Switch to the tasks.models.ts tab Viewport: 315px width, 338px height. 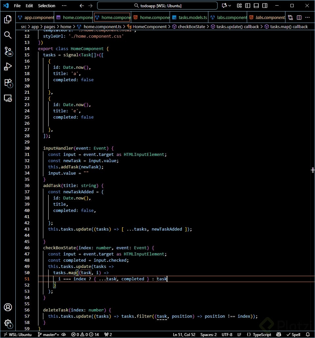[190, 17]
